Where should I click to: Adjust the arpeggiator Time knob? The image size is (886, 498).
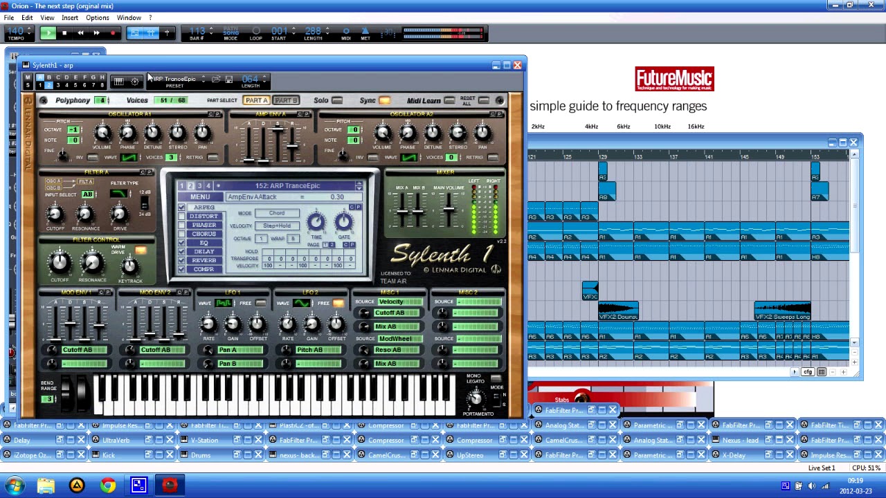click(316, 222)
